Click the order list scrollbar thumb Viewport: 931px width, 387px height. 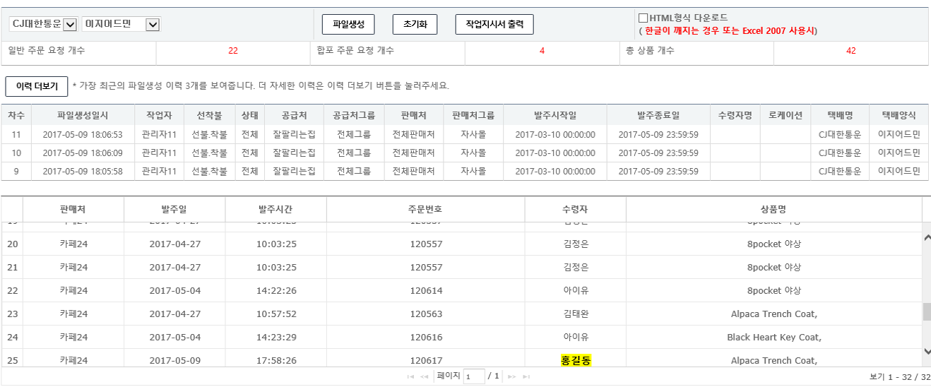click(x=927, y=312)
